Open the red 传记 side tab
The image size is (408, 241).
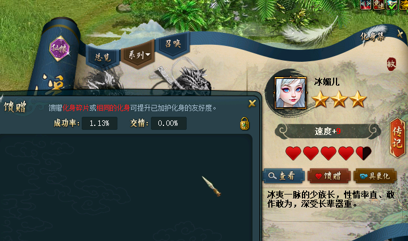pyautogui.click(x=397, y=138)
